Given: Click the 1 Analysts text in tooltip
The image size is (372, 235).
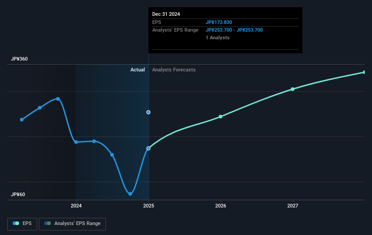Looking at the screenshot, I should 217,38.
